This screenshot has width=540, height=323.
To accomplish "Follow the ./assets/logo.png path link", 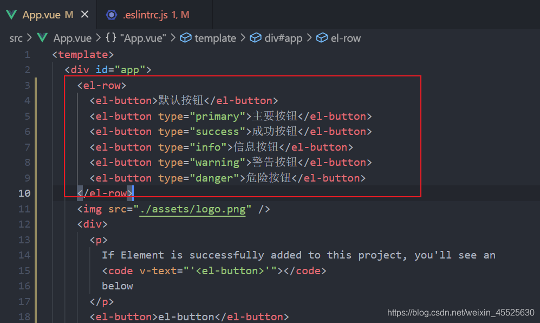I will 192,209.
